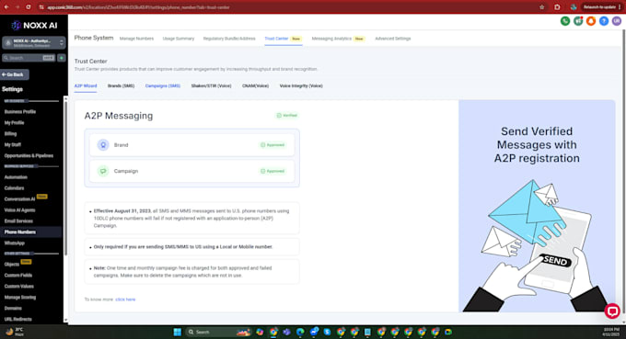This screenshot has width=626, height=339.
Task: Click the NOXX AI logo
Action: (34, 26)
